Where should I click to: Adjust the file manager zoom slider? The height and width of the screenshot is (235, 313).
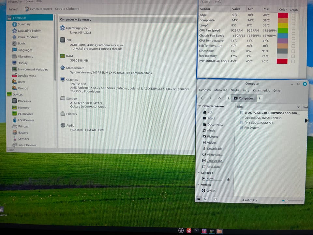click(x=286, y=201)
